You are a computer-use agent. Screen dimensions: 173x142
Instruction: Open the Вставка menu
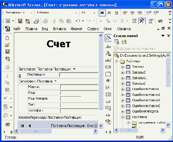click(60, 29)
